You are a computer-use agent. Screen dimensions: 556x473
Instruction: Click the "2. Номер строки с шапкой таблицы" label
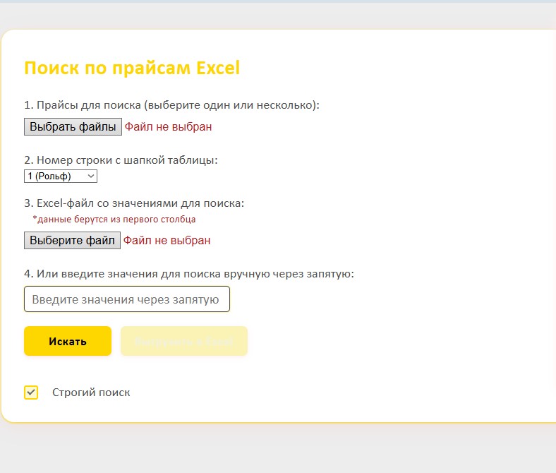[x=121, y=160]
